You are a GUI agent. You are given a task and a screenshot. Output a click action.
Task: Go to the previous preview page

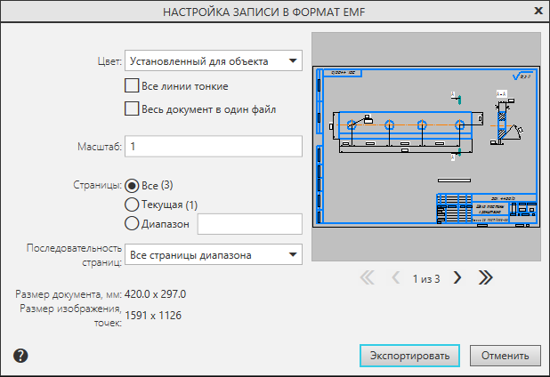[x=396, y=277]
